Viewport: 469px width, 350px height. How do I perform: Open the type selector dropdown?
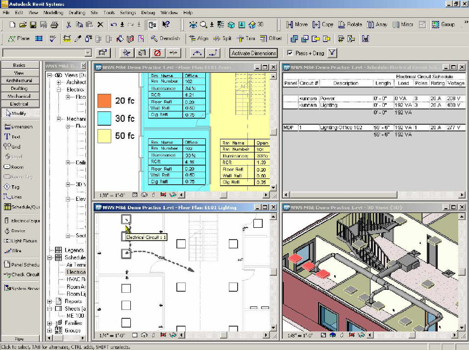coord(88,53)
